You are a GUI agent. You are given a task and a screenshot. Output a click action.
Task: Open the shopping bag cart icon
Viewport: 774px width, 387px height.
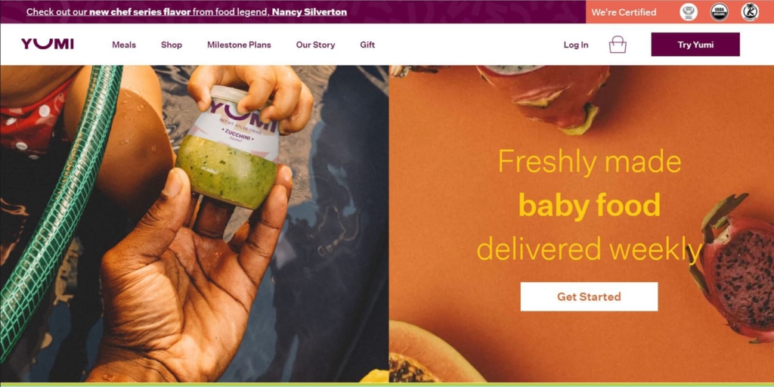(618, 45)
